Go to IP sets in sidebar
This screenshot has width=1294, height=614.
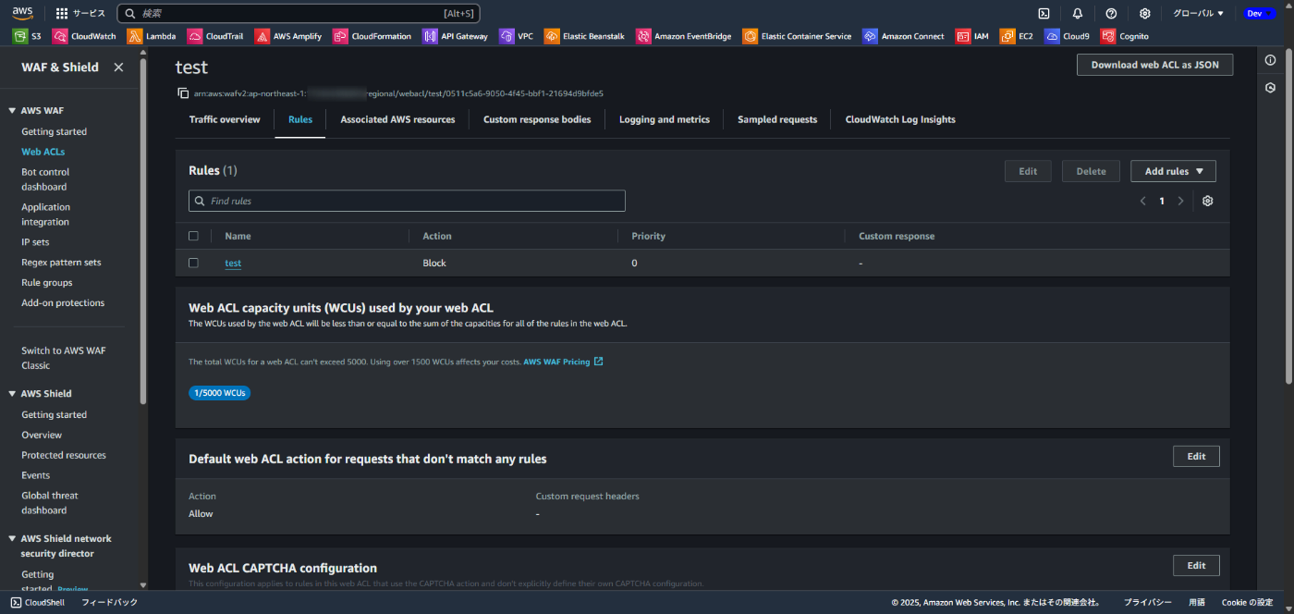tap(35, 242)
